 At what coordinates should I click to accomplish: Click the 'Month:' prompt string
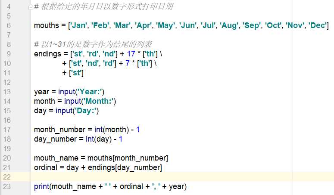(99, 102)
